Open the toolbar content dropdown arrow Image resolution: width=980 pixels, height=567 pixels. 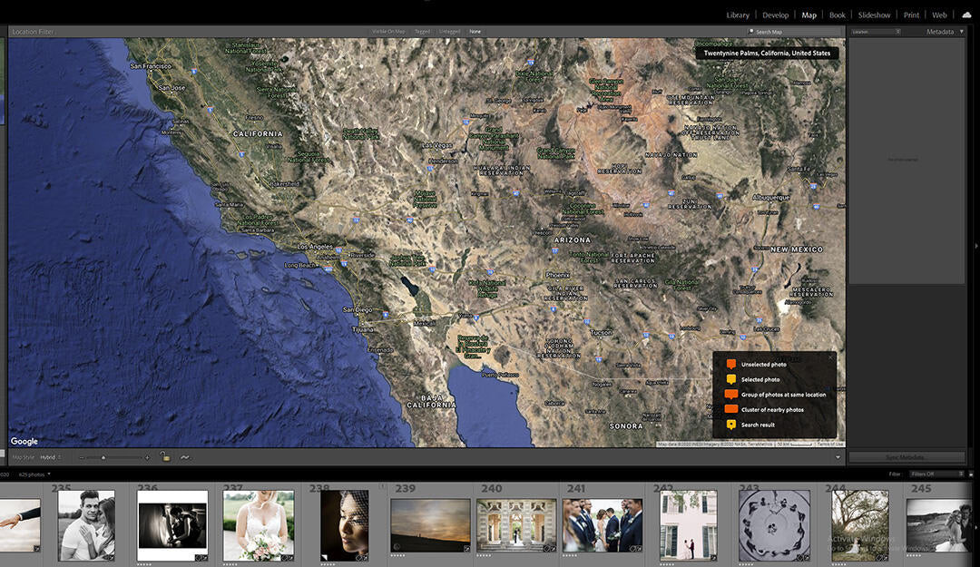pos(838,457)
